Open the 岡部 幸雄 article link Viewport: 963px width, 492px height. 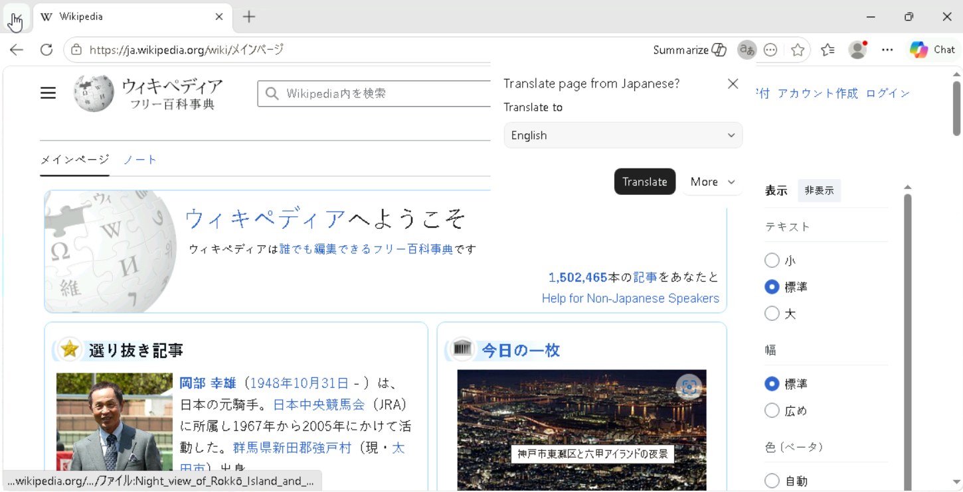208,383
